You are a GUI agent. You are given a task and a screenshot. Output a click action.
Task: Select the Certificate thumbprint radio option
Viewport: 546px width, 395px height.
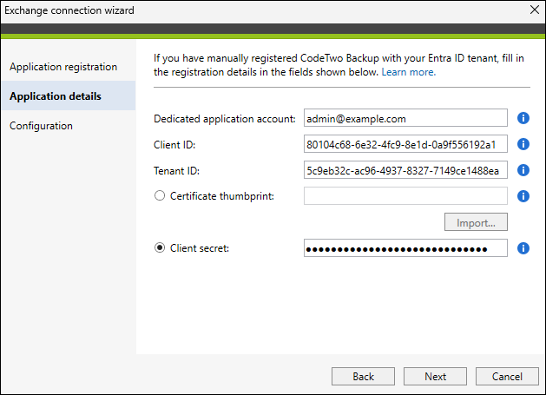(160, 195)
